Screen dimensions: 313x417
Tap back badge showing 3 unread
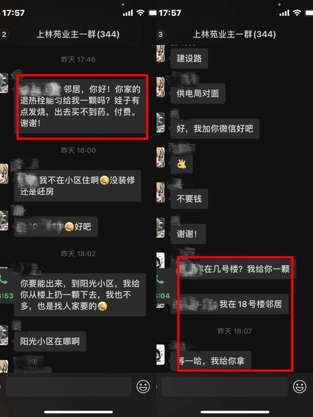[160, 34]
